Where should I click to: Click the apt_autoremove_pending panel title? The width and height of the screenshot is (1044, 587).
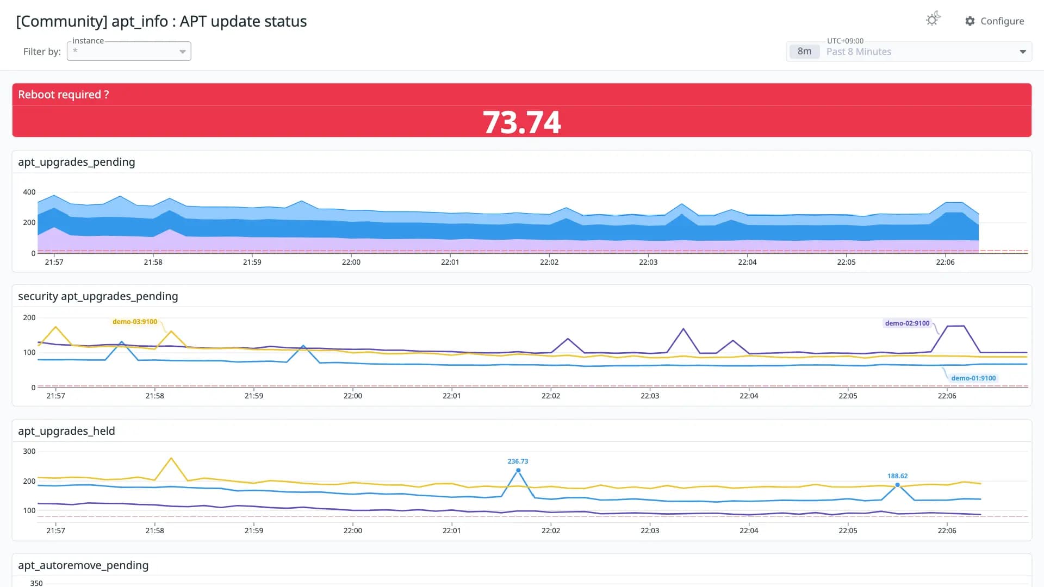[83, 565]
